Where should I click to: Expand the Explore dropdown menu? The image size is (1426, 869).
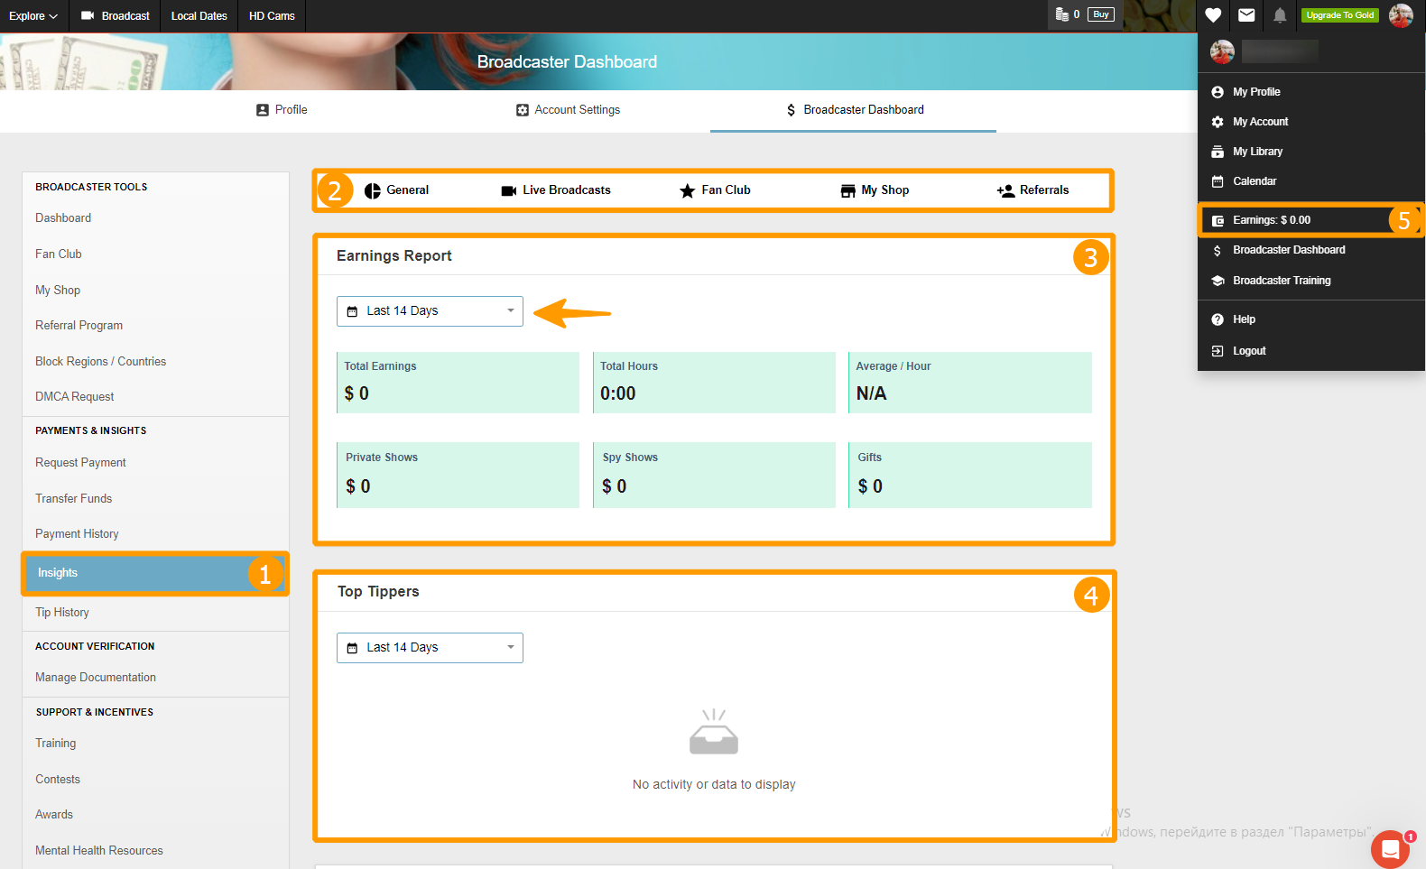[33, 16]
